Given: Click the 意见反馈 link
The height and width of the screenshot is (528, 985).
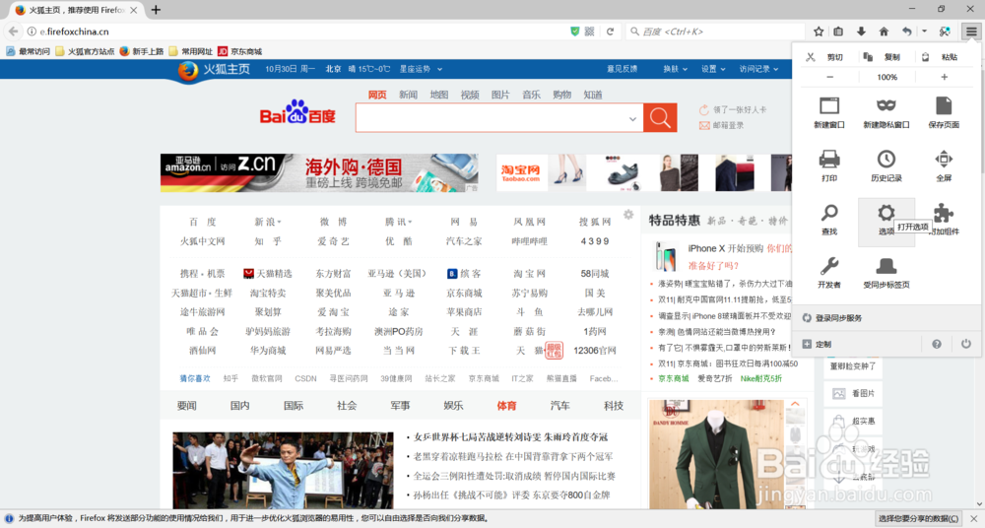Looking at the screenshot, I should tap(622, 69).
